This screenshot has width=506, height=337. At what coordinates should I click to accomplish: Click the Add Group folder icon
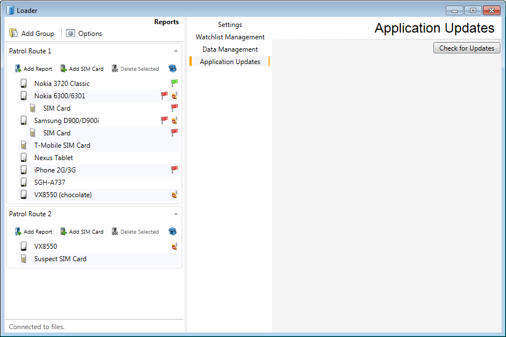(x=13, y=33)
